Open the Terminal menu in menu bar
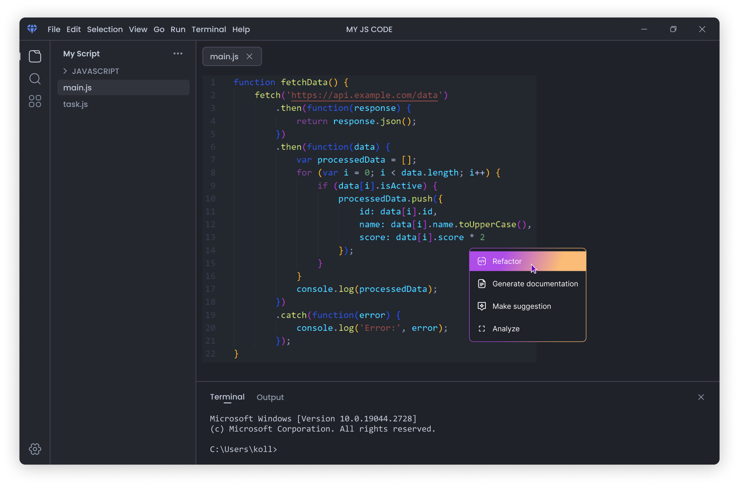 point(209,29)
